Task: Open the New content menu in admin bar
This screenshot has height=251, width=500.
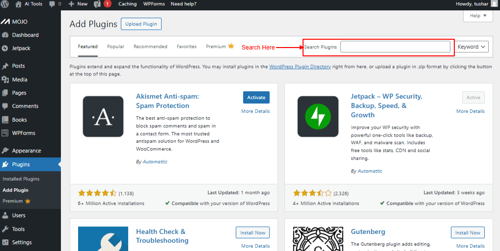Action: coord(78,4)
